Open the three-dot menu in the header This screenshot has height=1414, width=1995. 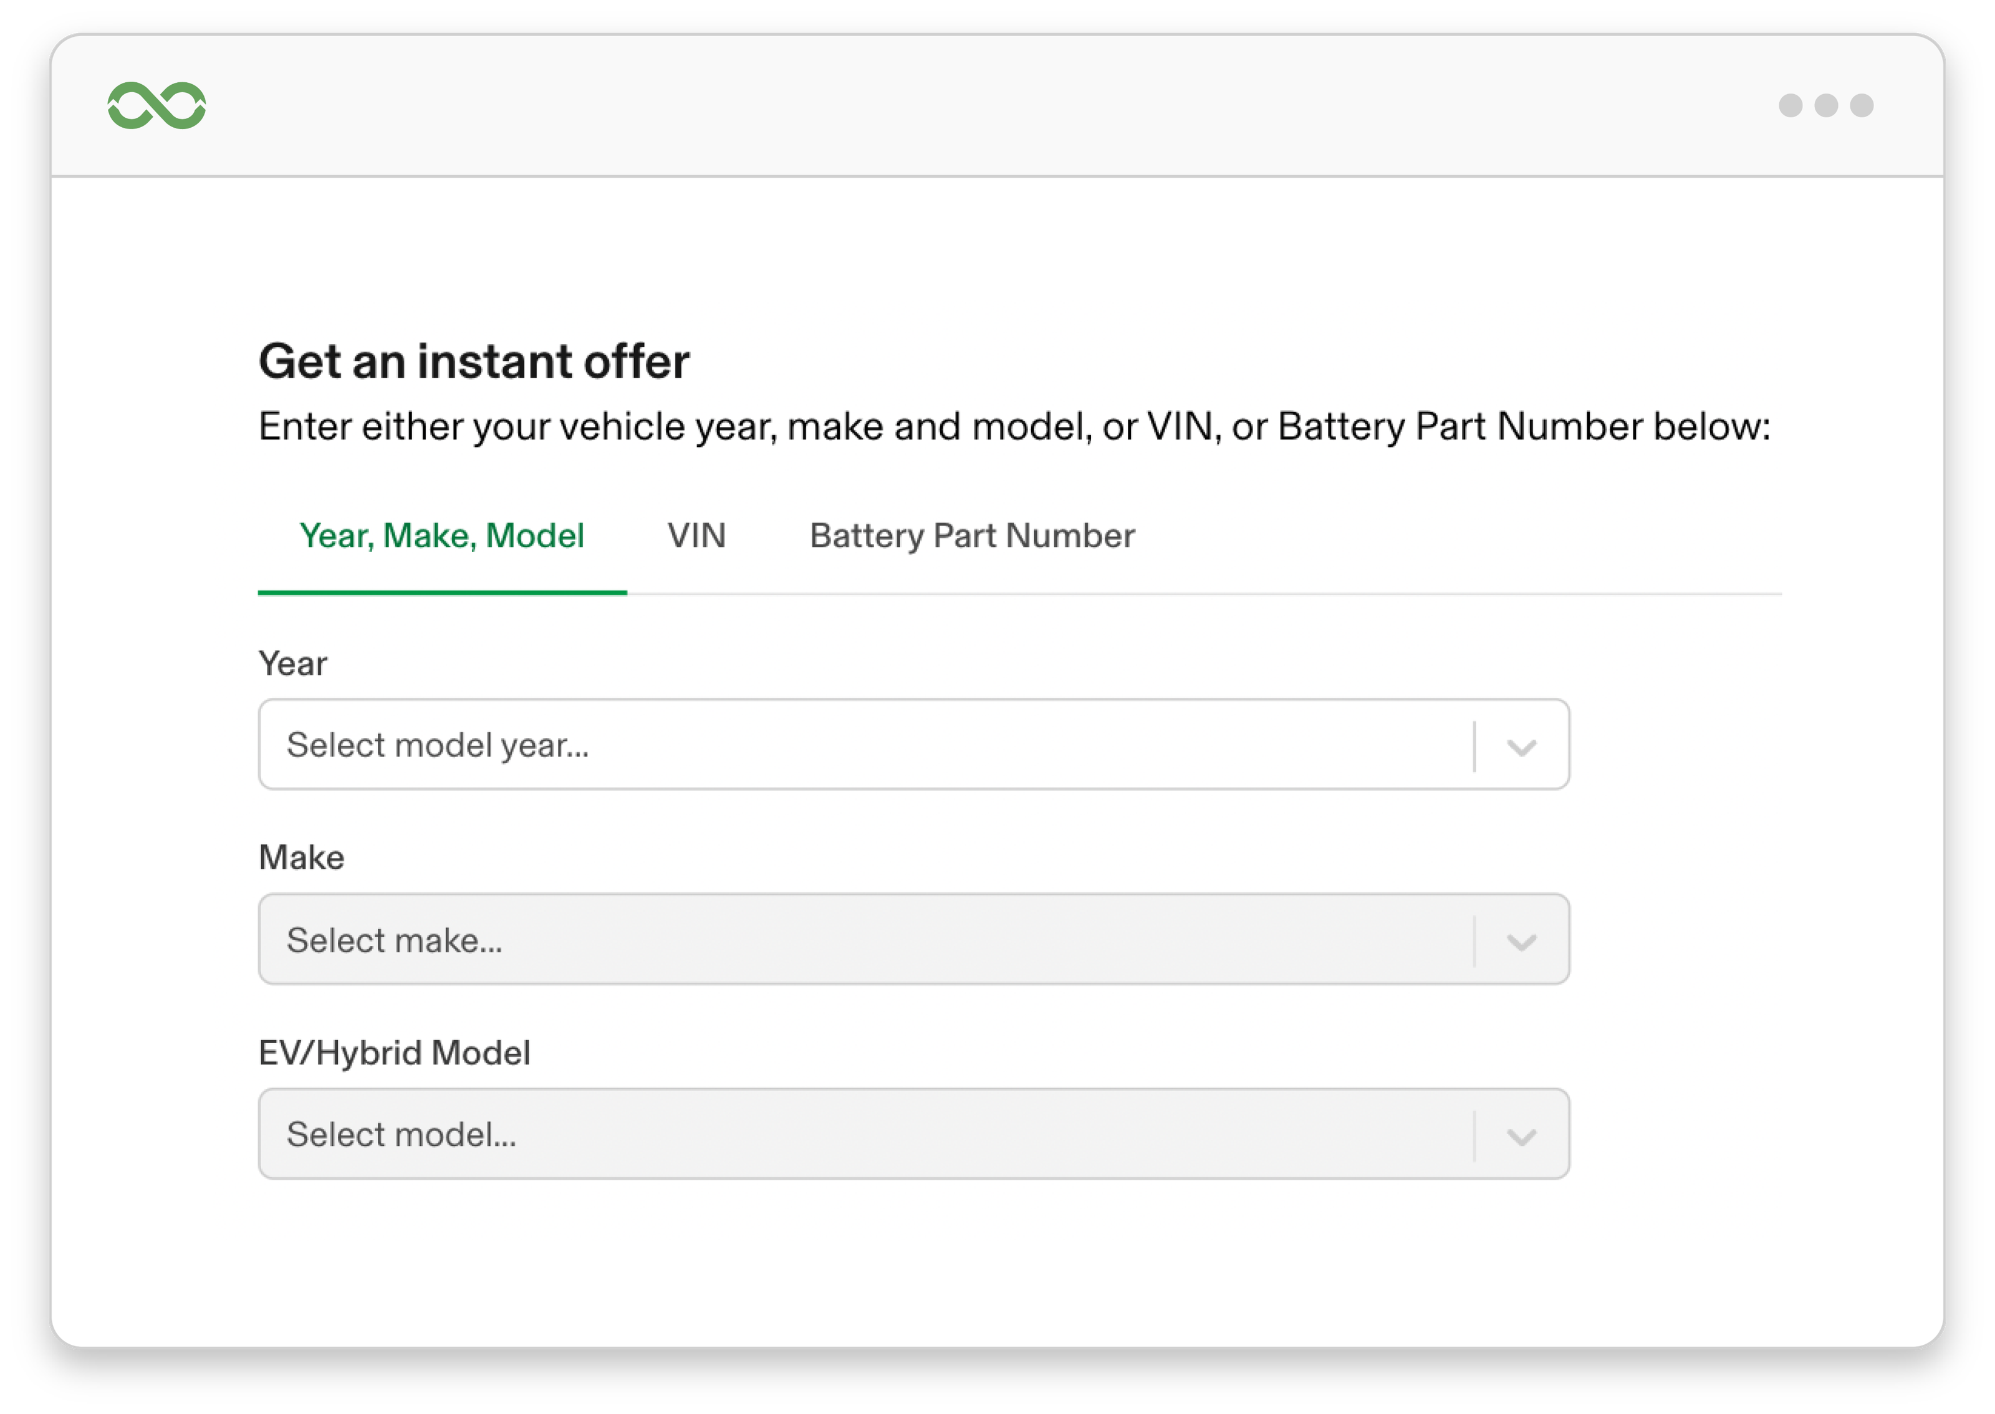(x=1825, y=105)
